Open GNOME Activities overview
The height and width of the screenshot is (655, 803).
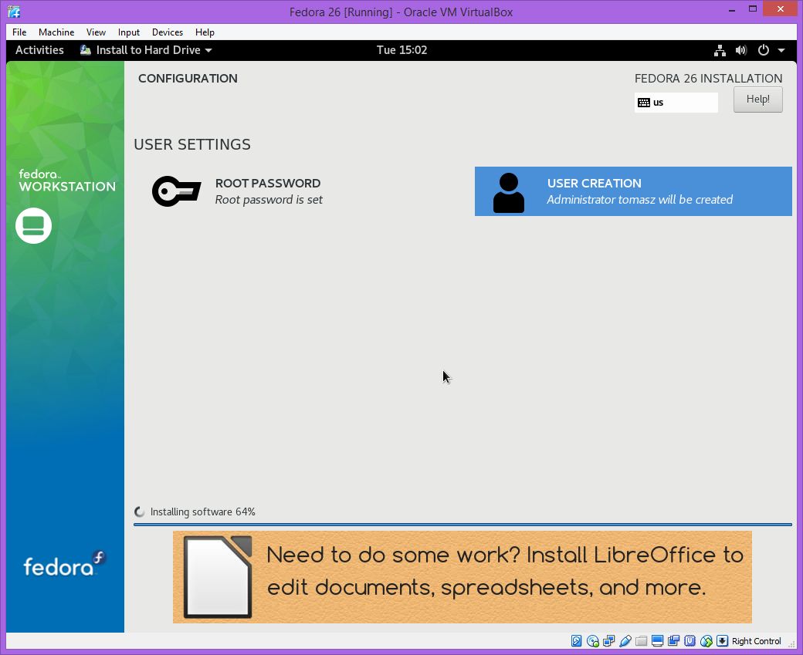click(x=39, y=50)
